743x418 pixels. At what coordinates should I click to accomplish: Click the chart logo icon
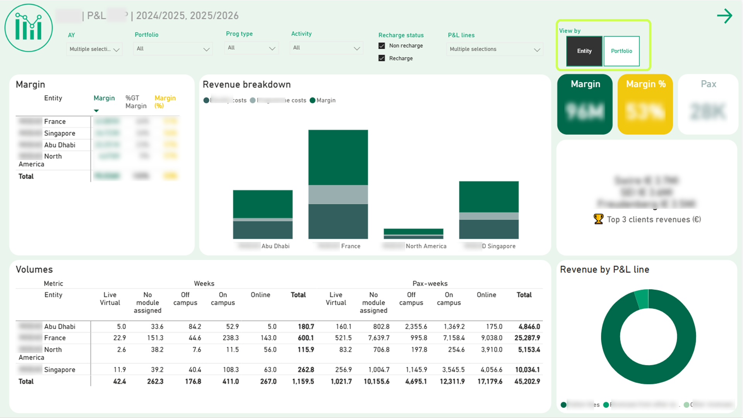pyautogui.click(x=29, y=28)
